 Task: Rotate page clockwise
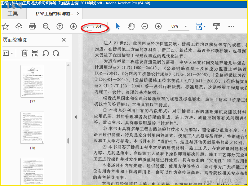(x=56, y=53)
